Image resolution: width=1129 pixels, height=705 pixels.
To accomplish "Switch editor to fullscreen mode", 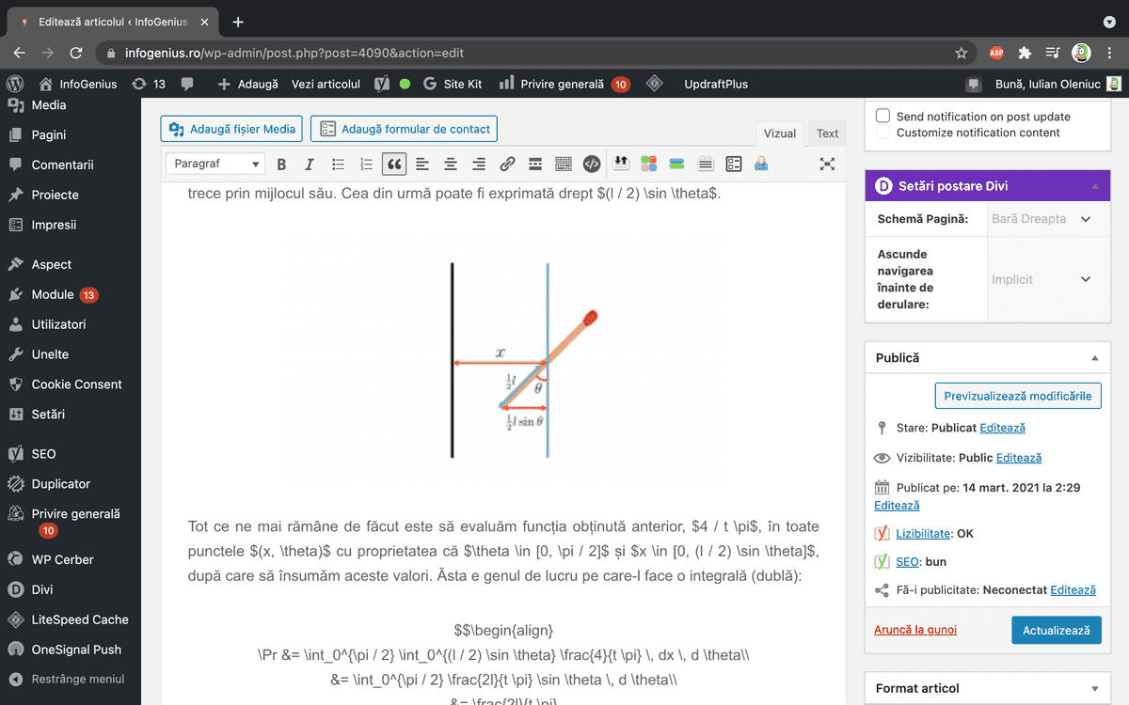I will tap(826, 164).
